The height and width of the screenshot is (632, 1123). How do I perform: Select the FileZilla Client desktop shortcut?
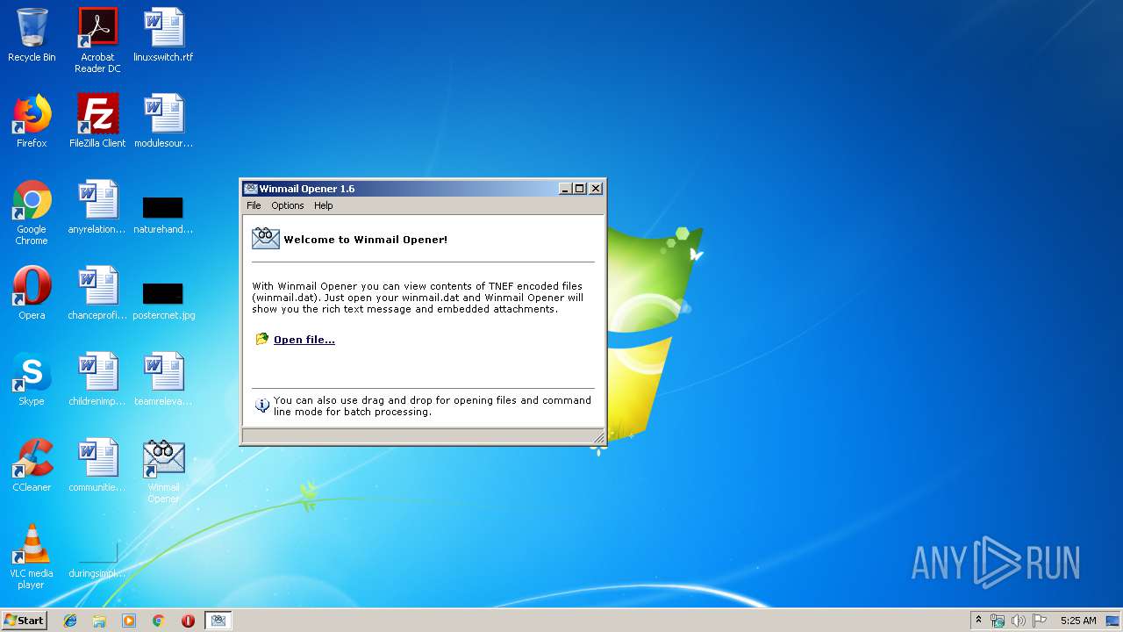tap(97, 121)
